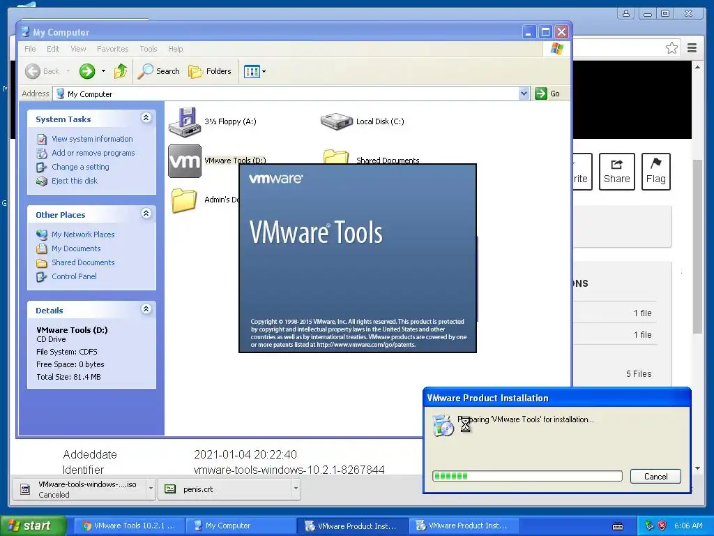714x536 pixels.
Task: Open the Address bar dropdown
Action: click(524, 94)
